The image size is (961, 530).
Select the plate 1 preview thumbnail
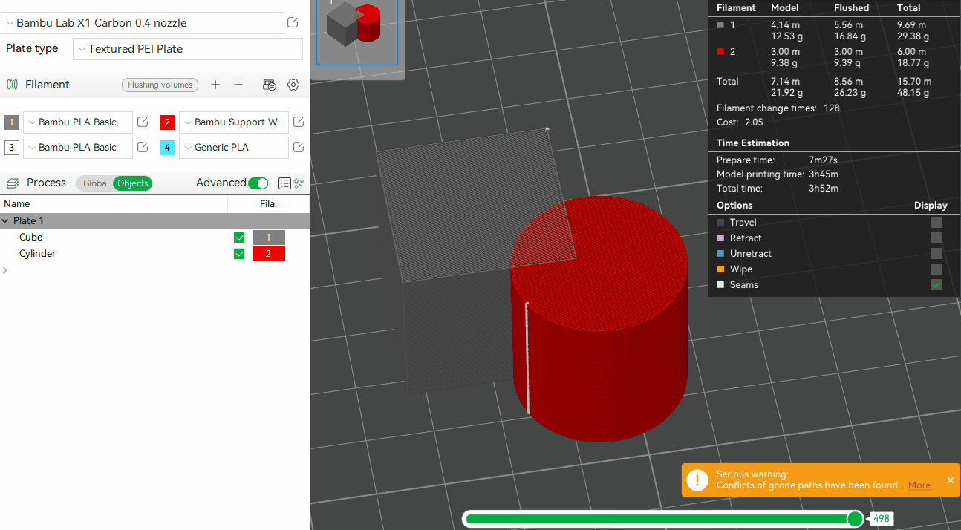coord(357,31)
